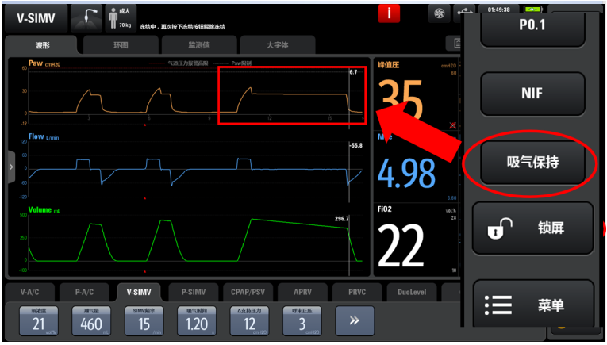Adjust the 氧浓度 21 setting
607x345 pixels.
pyautogui.click(x=39, y=321)
